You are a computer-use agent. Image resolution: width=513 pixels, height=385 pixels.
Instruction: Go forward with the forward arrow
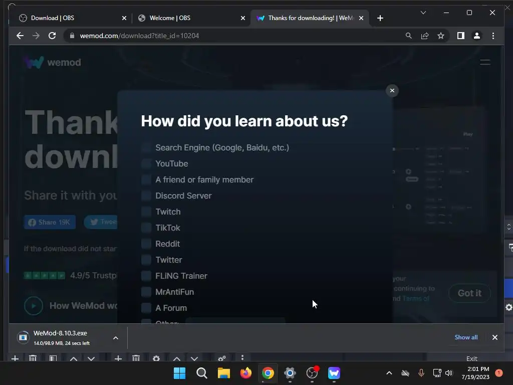36,36
